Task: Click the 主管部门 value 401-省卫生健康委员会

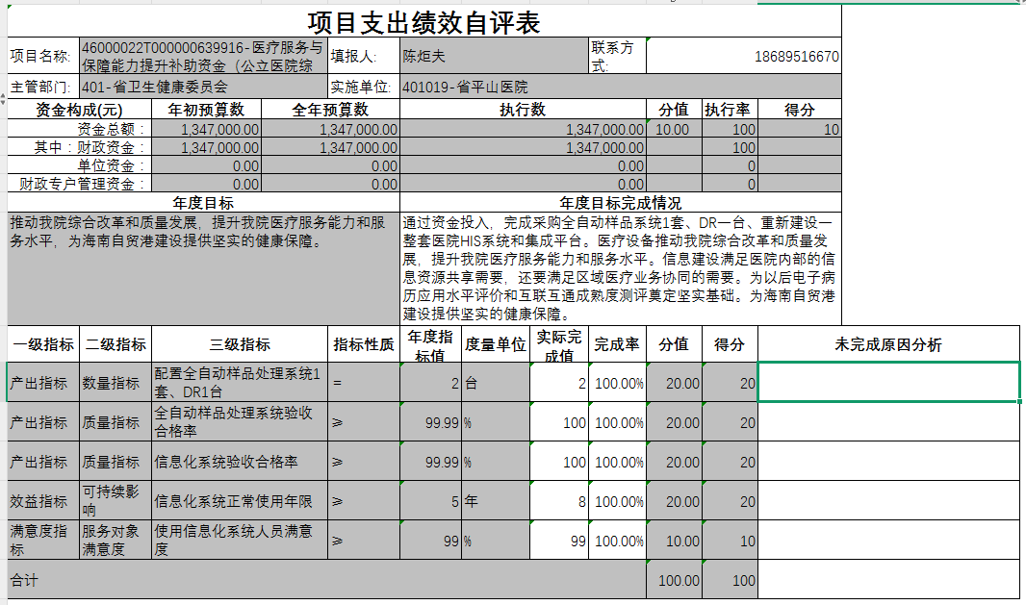Action: click(203, 87)
